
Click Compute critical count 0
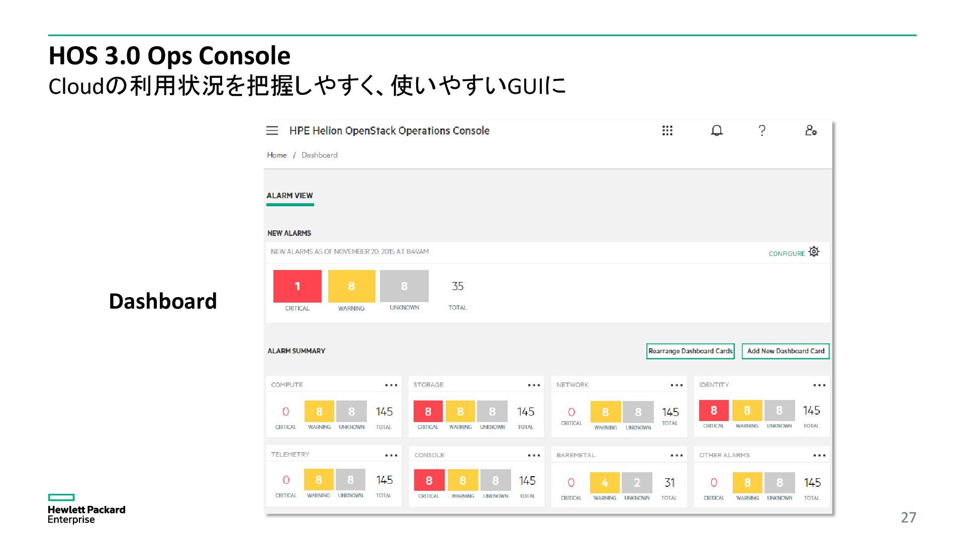(x=285, y=412)
